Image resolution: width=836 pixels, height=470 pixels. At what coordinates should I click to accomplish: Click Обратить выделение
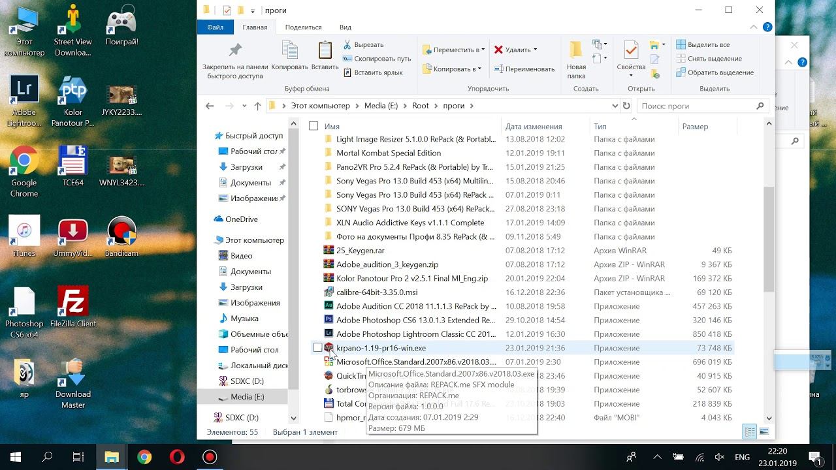coord(715,72)
